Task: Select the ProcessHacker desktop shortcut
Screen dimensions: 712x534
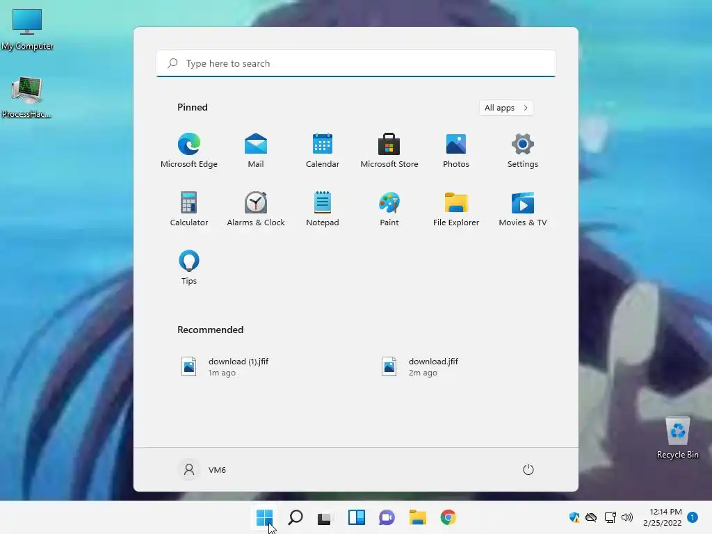Action: tap(26, 97)
